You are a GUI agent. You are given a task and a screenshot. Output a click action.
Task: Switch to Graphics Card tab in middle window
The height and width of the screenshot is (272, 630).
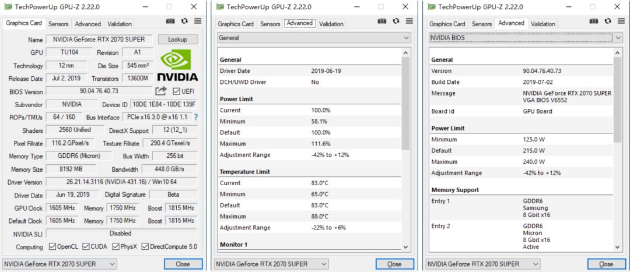click(x=236, y=24)
